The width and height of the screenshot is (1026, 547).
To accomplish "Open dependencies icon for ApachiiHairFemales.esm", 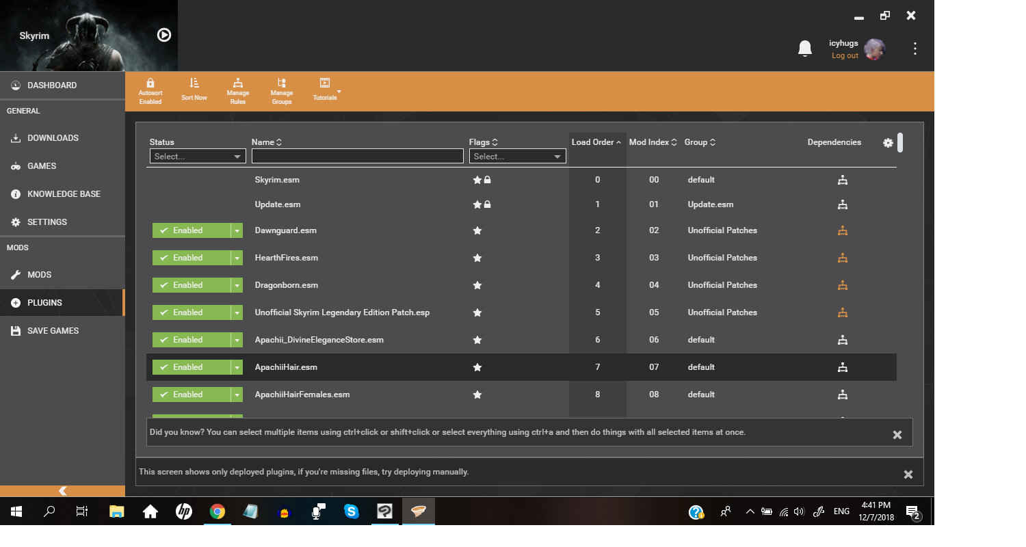I will (x=843, y=395).
